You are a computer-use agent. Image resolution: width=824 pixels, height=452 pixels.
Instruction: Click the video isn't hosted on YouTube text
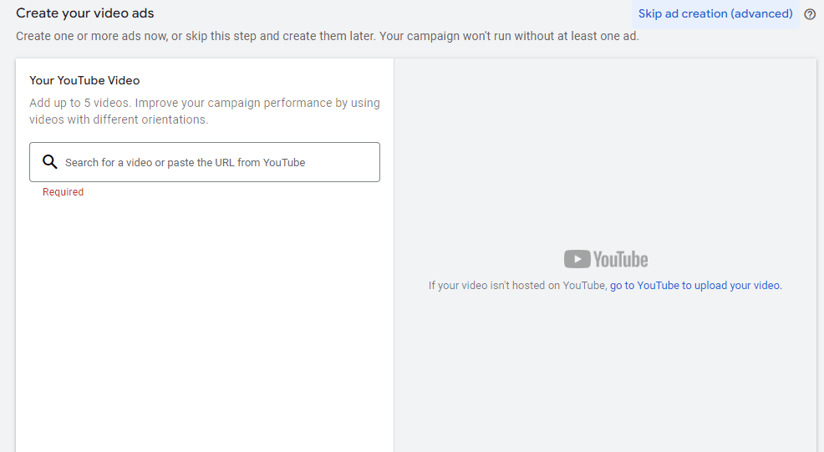(516, 285)
